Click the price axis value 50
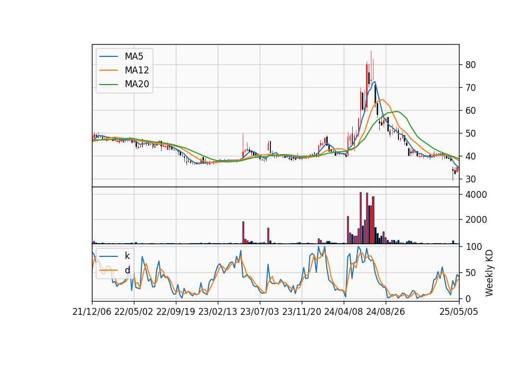510x367 pixels. click(x=471, y=134)
